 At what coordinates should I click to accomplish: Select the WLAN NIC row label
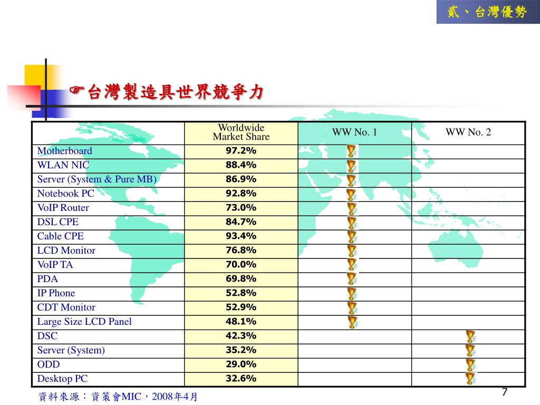pos(63,165)
